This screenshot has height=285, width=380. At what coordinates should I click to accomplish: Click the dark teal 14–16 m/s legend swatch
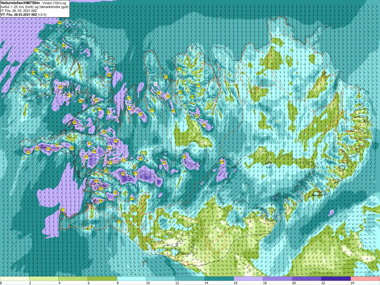pos(219,279)
